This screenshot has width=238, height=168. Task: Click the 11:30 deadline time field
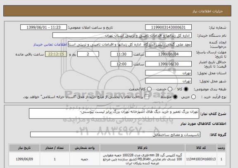[121, 54]
